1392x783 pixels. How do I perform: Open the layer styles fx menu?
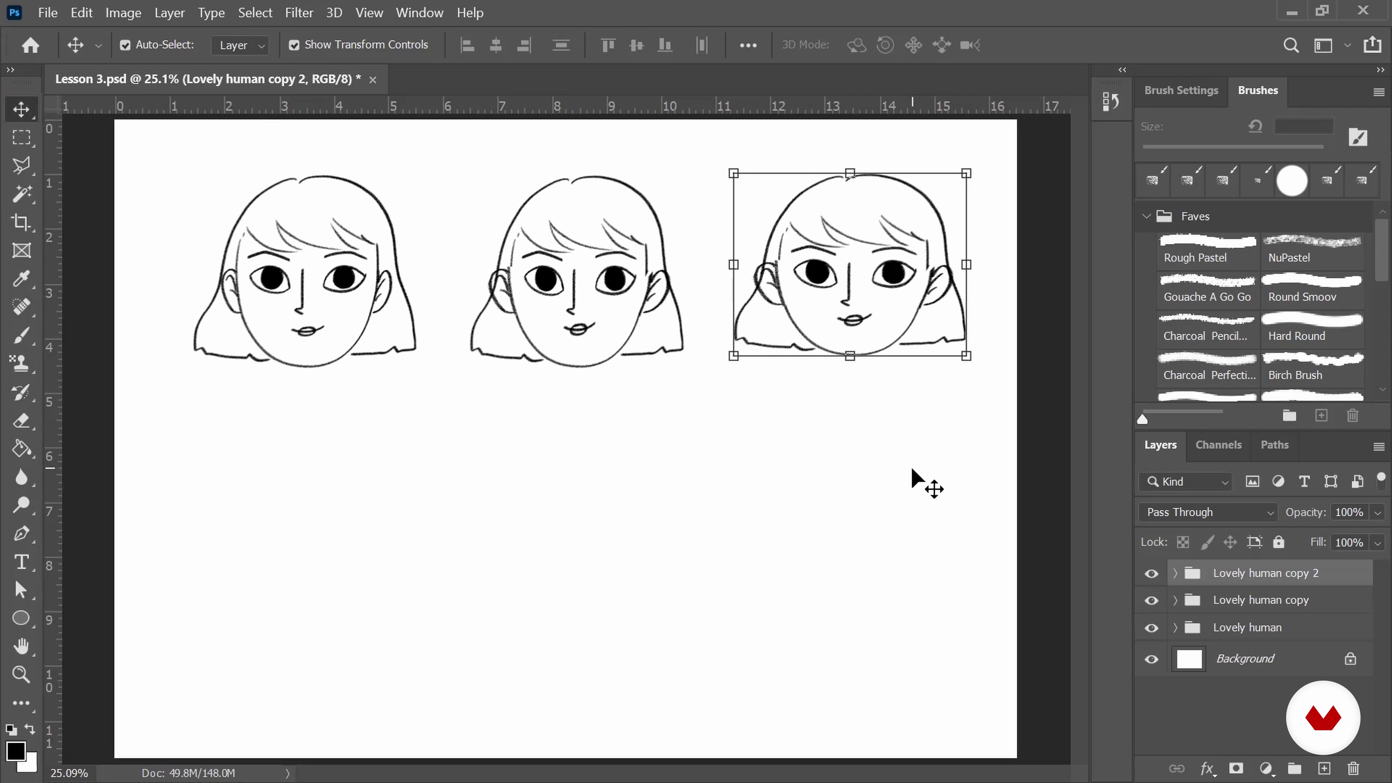(x=1207, y=768)
